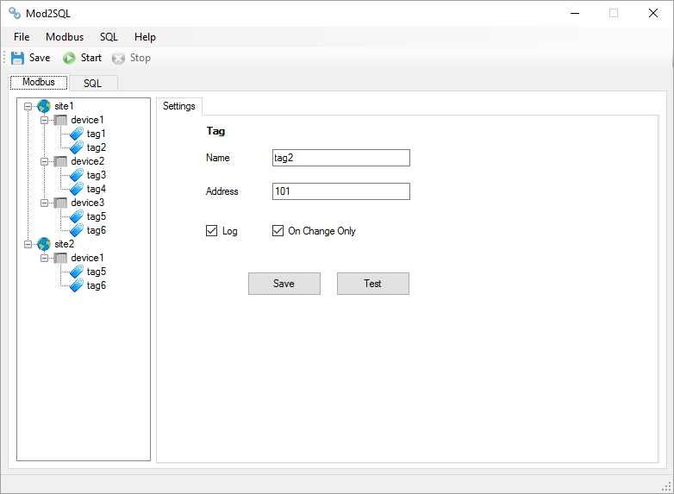The image size is (674, 494).
Task: Open the Help menu
Action: point(145,37)
